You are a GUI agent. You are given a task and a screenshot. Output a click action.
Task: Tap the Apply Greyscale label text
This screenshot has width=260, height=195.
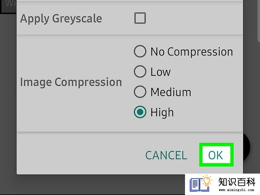click(61, 19)
